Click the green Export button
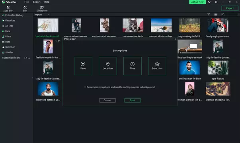Screen dimensions: 240x143 point(230,8)
